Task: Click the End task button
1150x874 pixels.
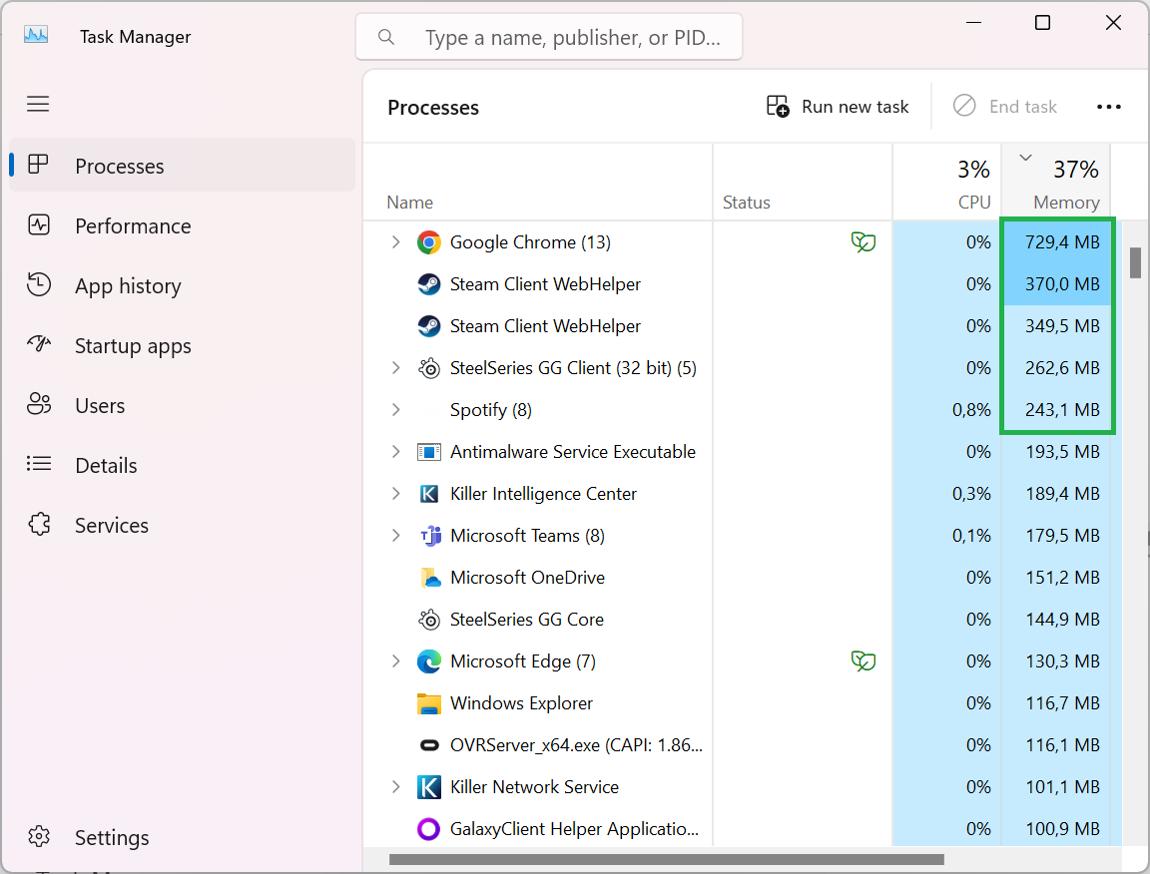Action: click(x=1005, y=106)
